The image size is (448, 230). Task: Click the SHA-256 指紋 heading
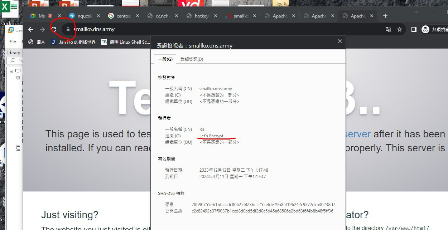171,194
